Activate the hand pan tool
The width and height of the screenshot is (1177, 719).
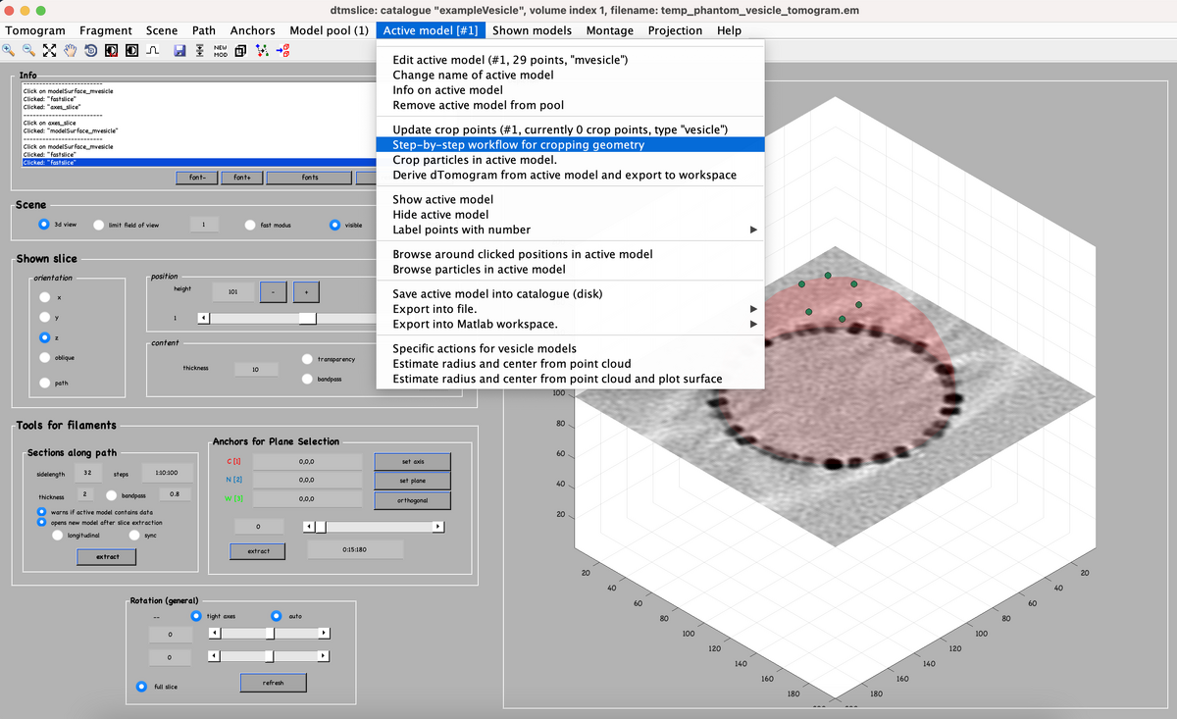point(71,51)
